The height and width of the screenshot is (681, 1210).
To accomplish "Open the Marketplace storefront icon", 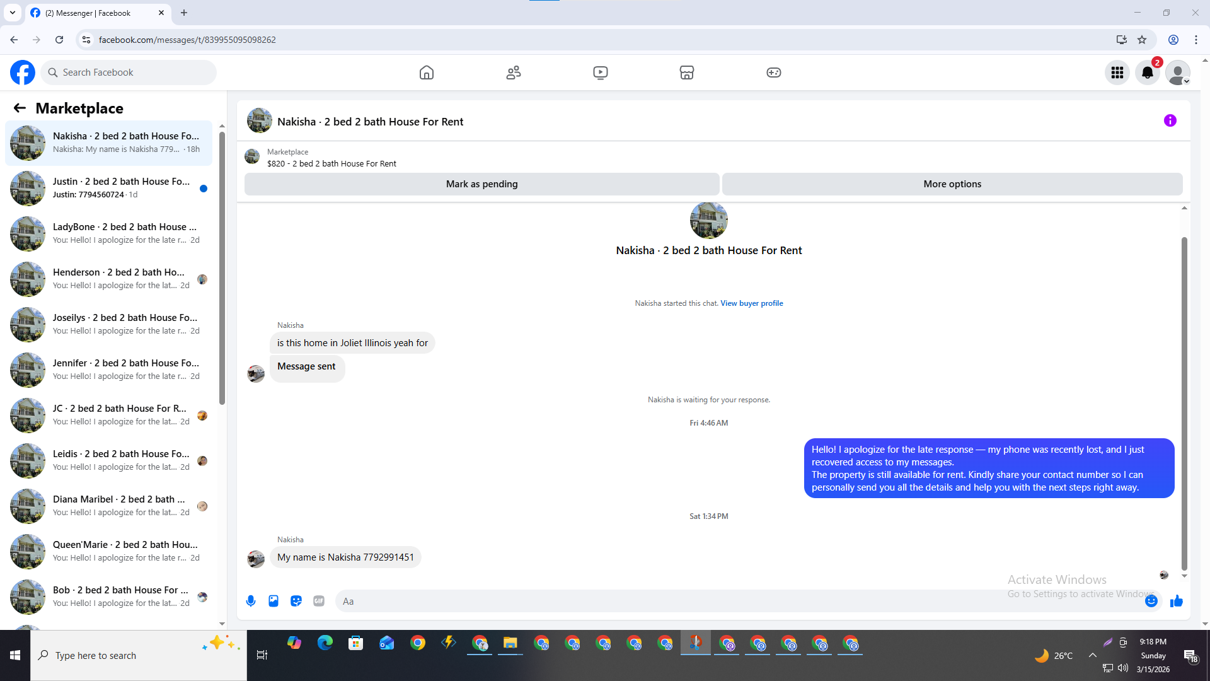I will [x=687, y=73].
